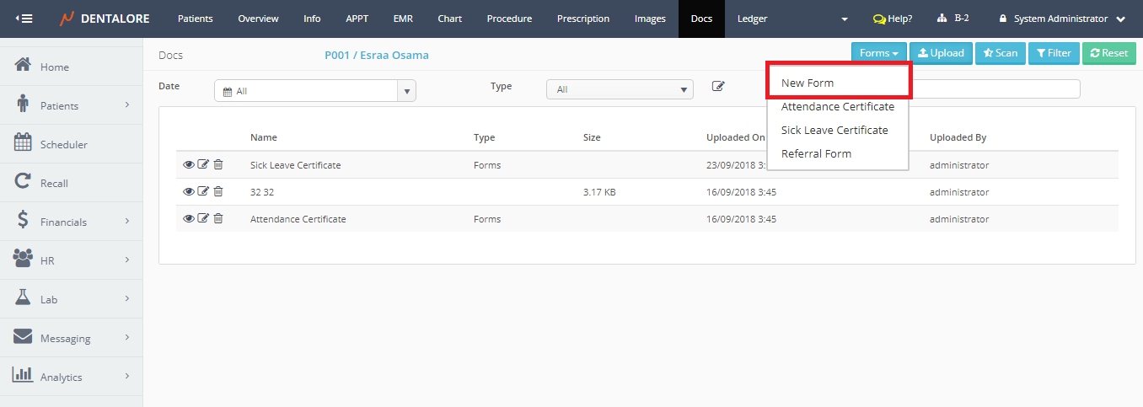
Task: View the 32 32 file with eye icon
Action: point(188,192)
